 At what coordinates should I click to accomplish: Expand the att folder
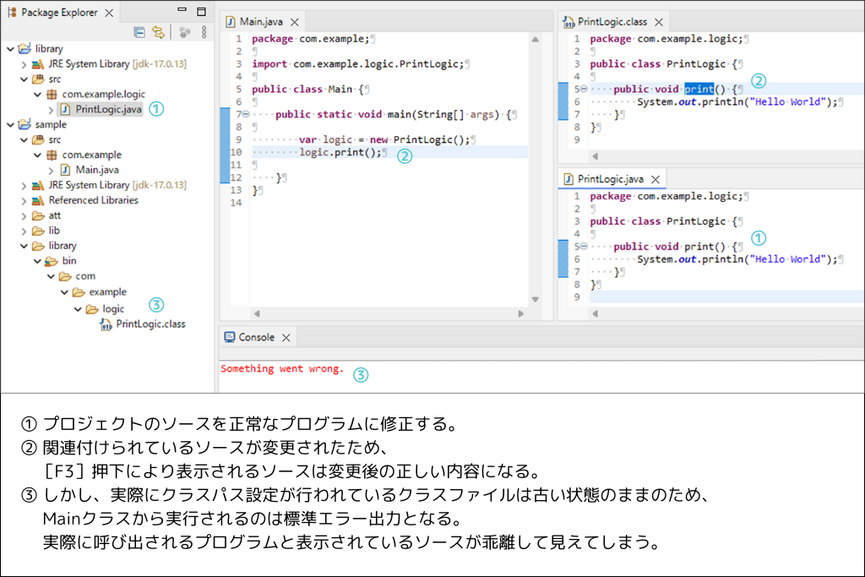24,215
